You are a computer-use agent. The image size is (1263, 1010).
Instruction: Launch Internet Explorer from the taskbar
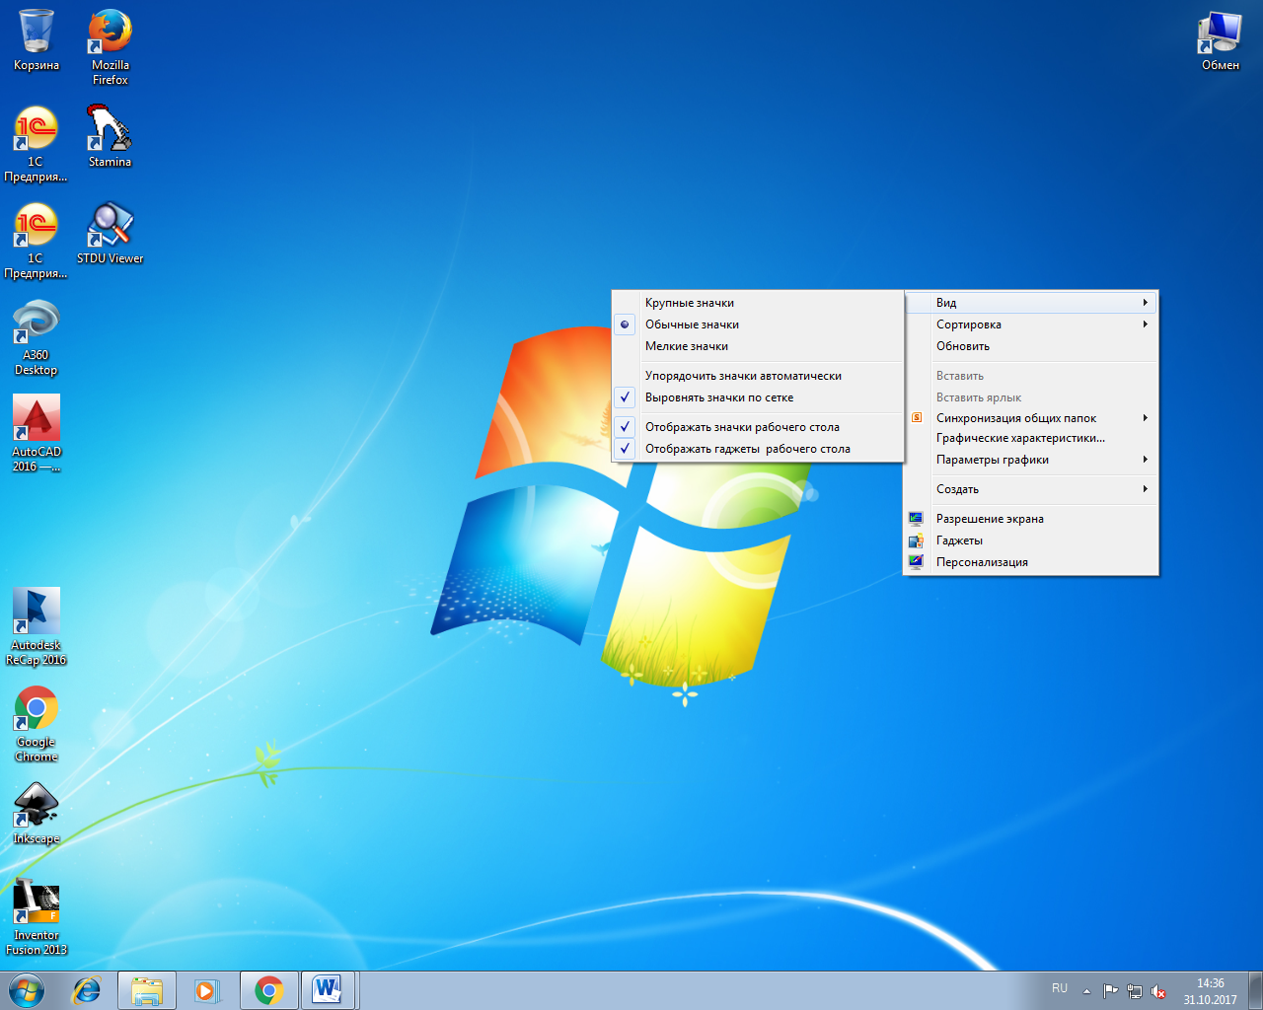click(x=87, y=990)
